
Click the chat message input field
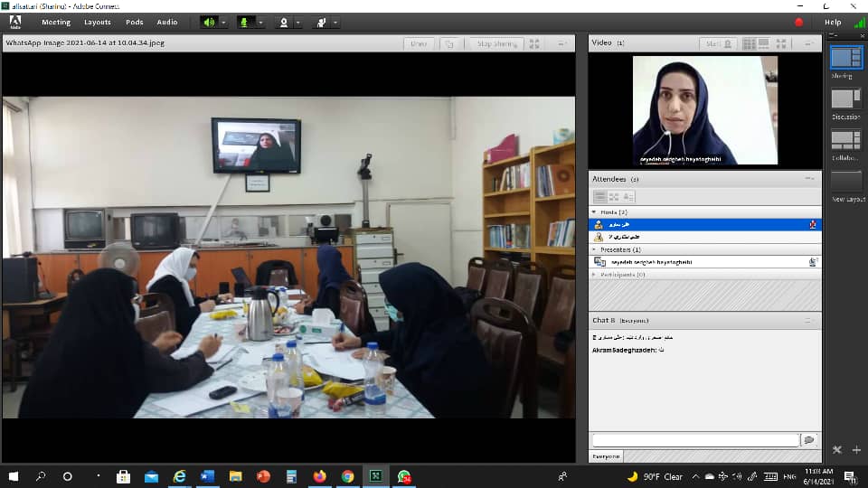click(695, 440)
